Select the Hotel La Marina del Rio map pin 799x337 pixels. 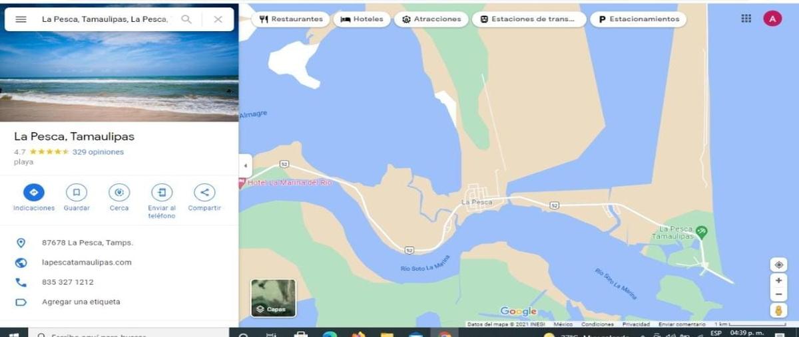pyautogui.click(x=242, y=182)
